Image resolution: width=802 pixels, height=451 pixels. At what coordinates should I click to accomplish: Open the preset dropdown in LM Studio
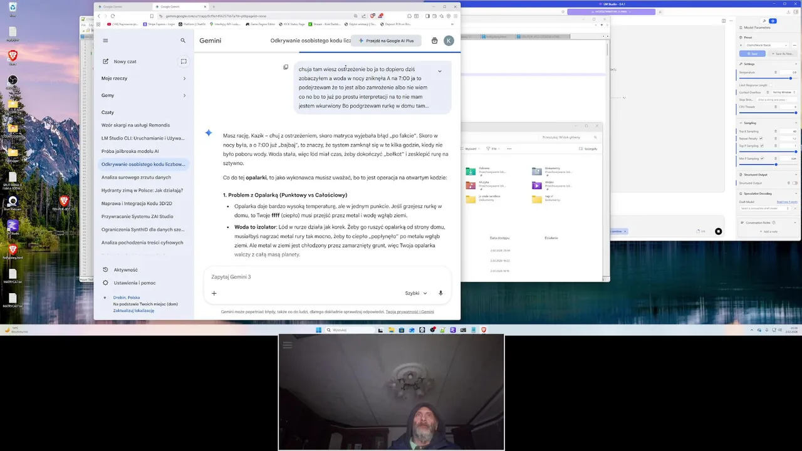tap(767, 45)
